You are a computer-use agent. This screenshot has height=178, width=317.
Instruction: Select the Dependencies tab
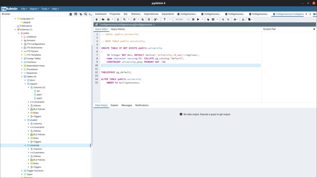click(x=151, y=14)
